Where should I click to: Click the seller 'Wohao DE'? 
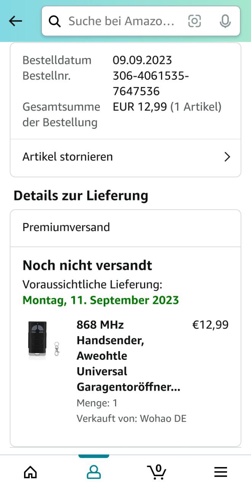tap(163, 418)
